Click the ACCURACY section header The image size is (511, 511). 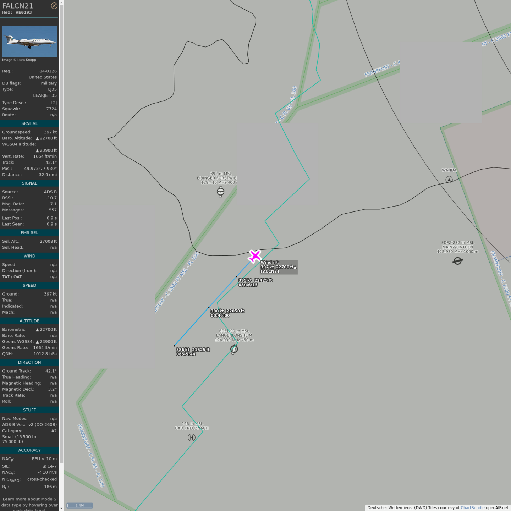[x=29, y=450]
